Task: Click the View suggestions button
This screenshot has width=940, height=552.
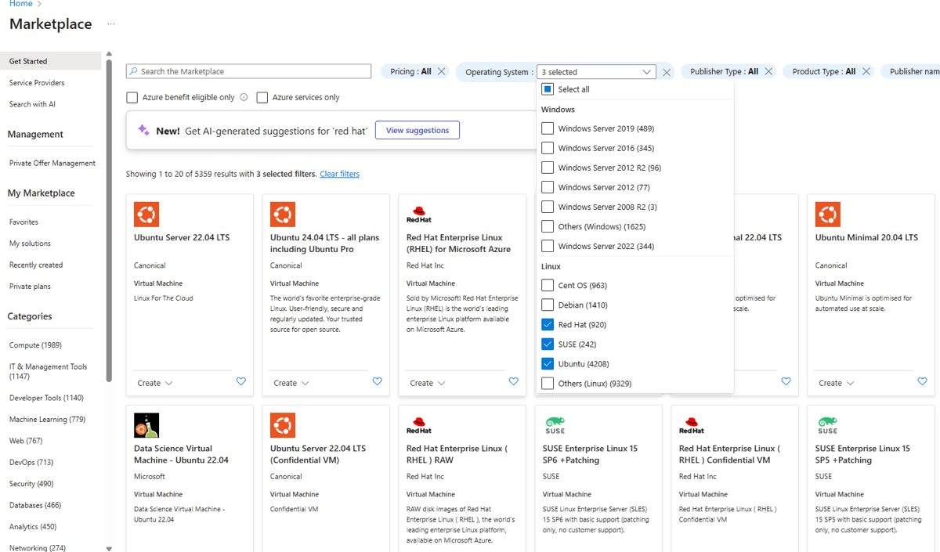Action: 417,129
